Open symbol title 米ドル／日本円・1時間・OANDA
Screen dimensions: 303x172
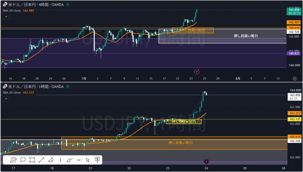point(36,86)
